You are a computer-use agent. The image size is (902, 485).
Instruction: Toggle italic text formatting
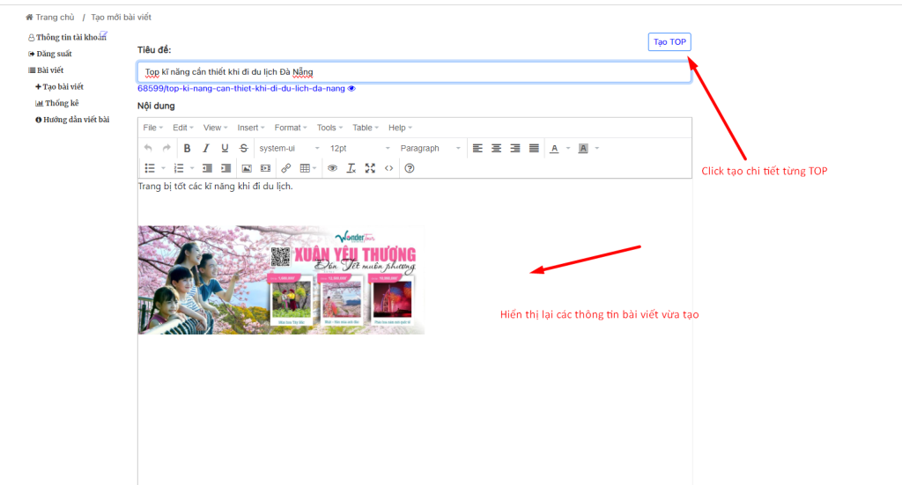click(x=206, y=149)
